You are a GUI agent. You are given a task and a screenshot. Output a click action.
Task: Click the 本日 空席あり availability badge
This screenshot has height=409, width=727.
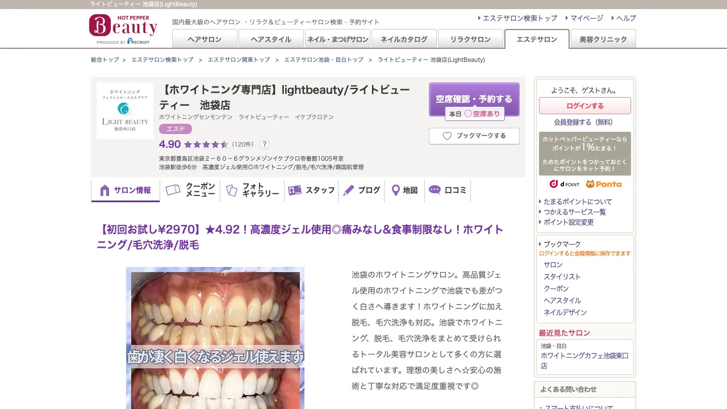(x=474, y=114)
